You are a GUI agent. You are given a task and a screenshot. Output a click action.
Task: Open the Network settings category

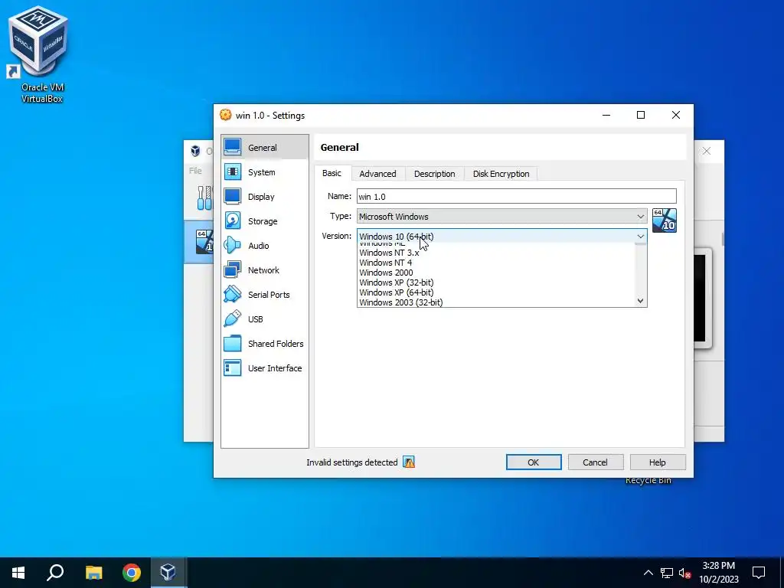(264, 270)
